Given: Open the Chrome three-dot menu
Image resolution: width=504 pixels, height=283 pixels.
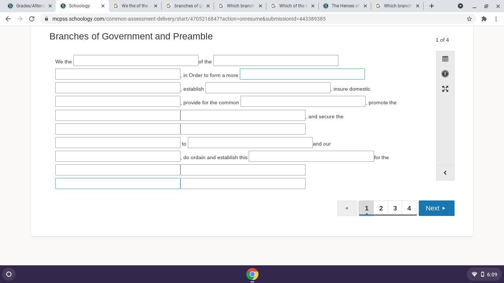Looking at the screenshot, I should 497,19.
